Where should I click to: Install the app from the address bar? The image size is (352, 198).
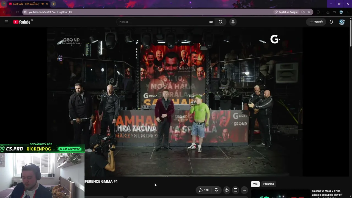click(303, 12)
